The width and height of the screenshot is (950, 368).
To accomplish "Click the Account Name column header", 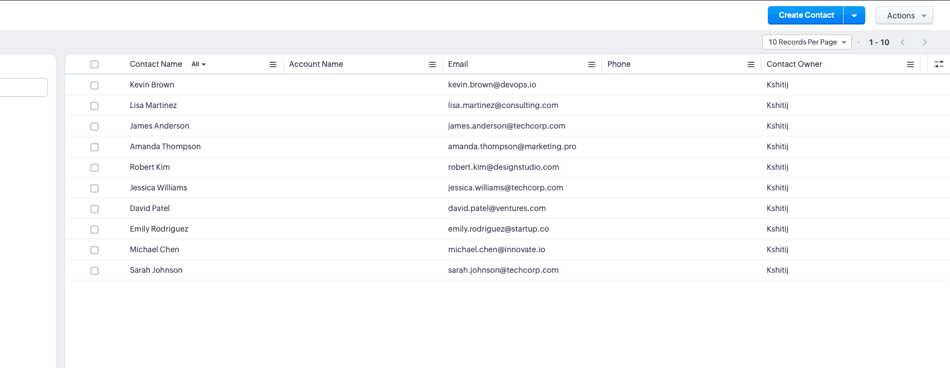I will (x=316, y=64).
